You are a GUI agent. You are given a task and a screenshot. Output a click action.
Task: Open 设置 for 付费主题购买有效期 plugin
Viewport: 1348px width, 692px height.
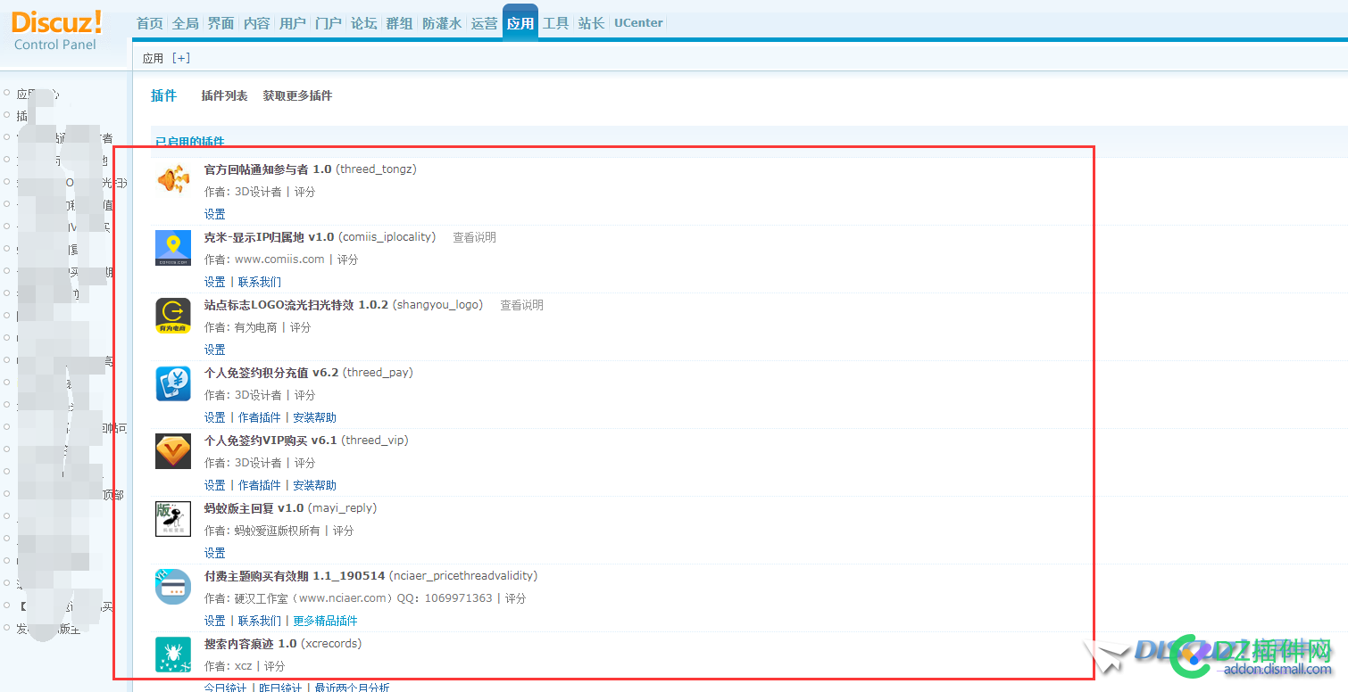point(214,621)
